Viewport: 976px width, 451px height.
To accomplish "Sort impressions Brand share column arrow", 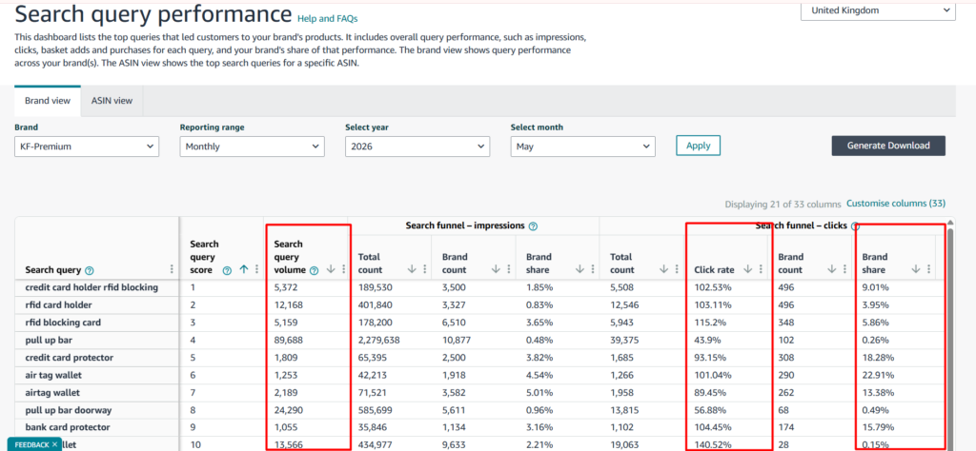I will tap(580, 269).
